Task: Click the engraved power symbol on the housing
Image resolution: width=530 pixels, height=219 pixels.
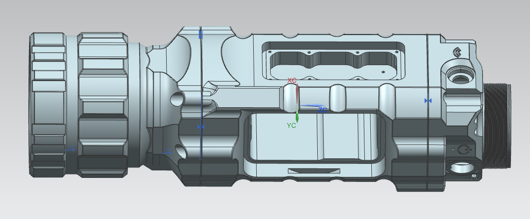Action: click(x=463, y=150)
